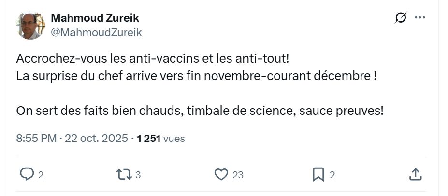Screen dimensions: 448x196
Task: Bookmark the tweet using the bookmark icon
Action: click(x=318, y=174)
